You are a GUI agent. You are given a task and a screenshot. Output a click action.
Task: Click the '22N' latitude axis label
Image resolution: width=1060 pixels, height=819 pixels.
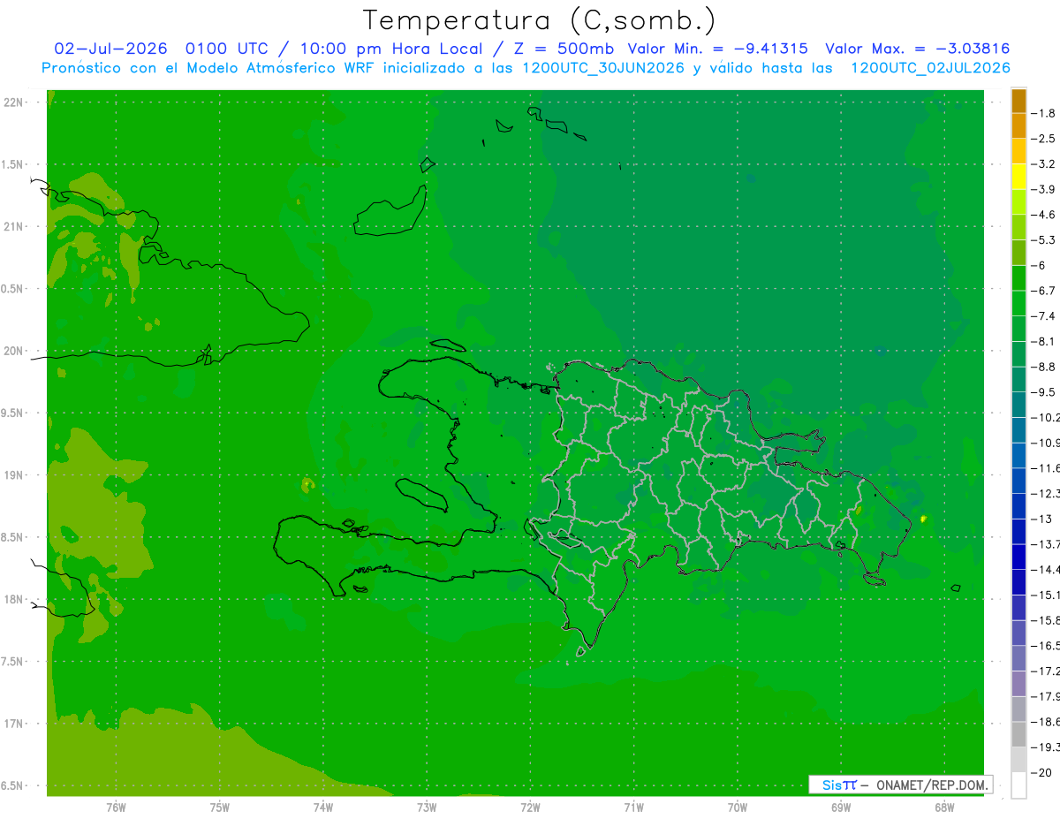(x=12, y=102)
